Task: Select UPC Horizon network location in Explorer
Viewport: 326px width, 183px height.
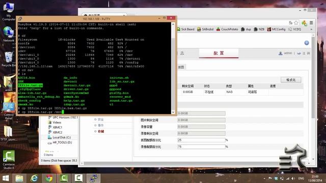Action: point(63,117)
